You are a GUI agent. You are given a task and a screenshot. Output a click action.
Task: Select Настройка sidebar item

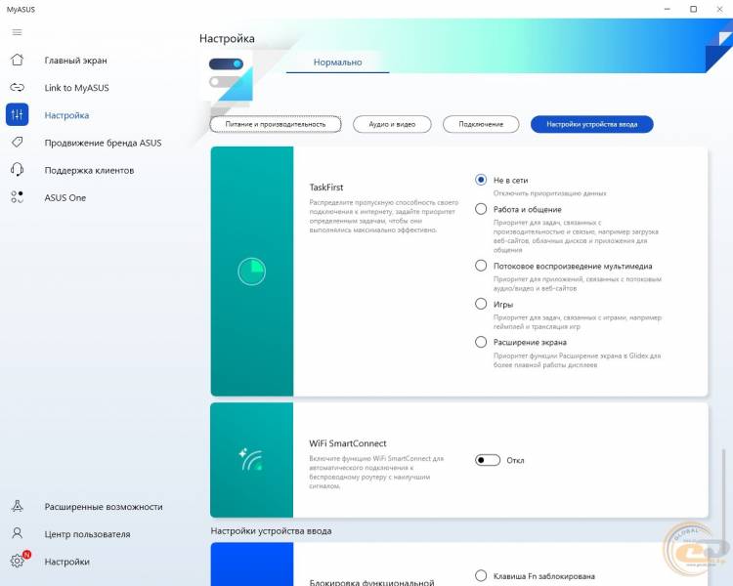click(66, 115)
